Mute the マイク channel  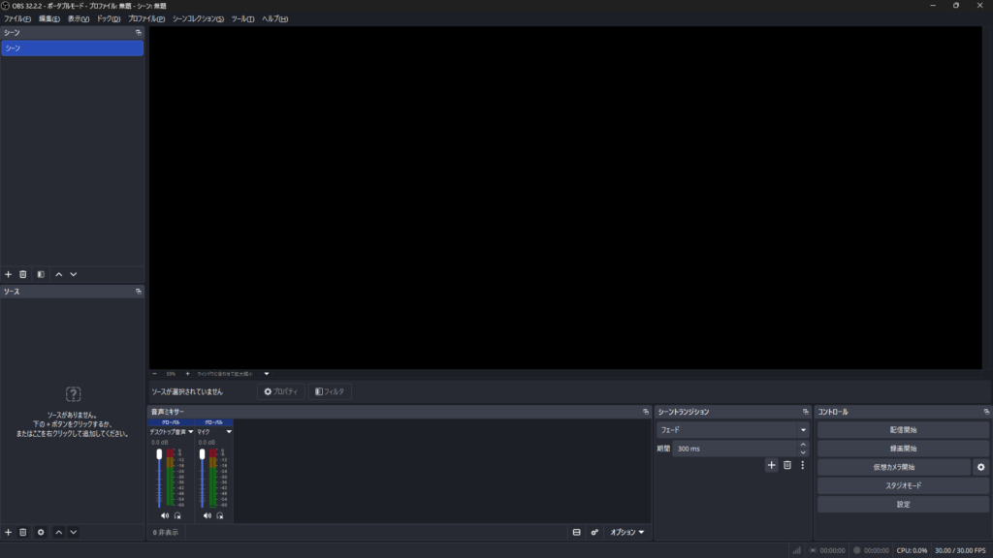208,516
